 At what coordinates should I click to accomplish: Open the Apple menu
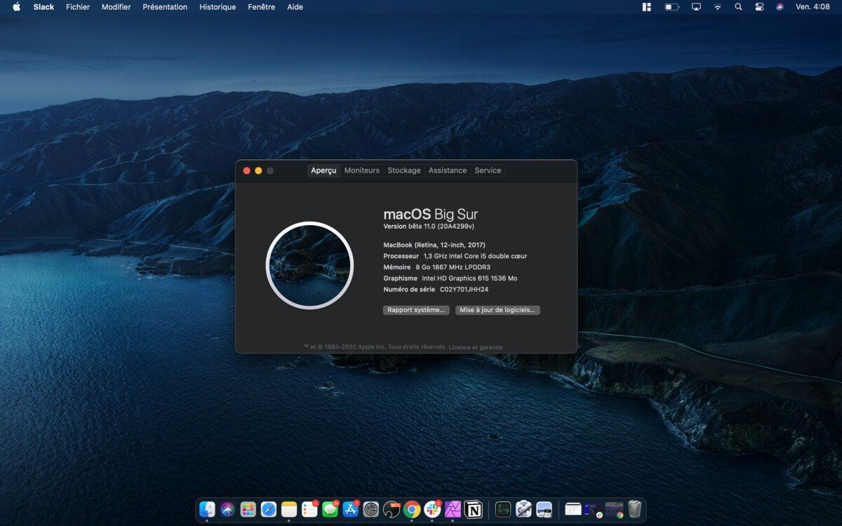click(x=16, y=6)
